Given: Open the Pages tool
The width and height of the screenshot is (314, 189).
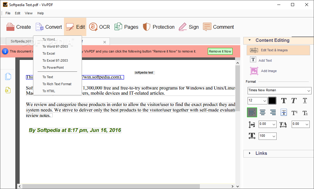Looking at the screenshot, I should [x=126, y=27].
